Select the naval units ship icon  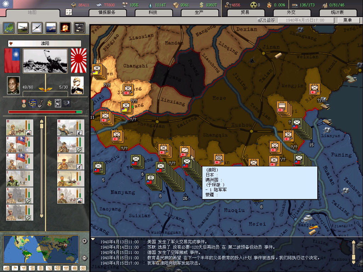coord(51,27)
